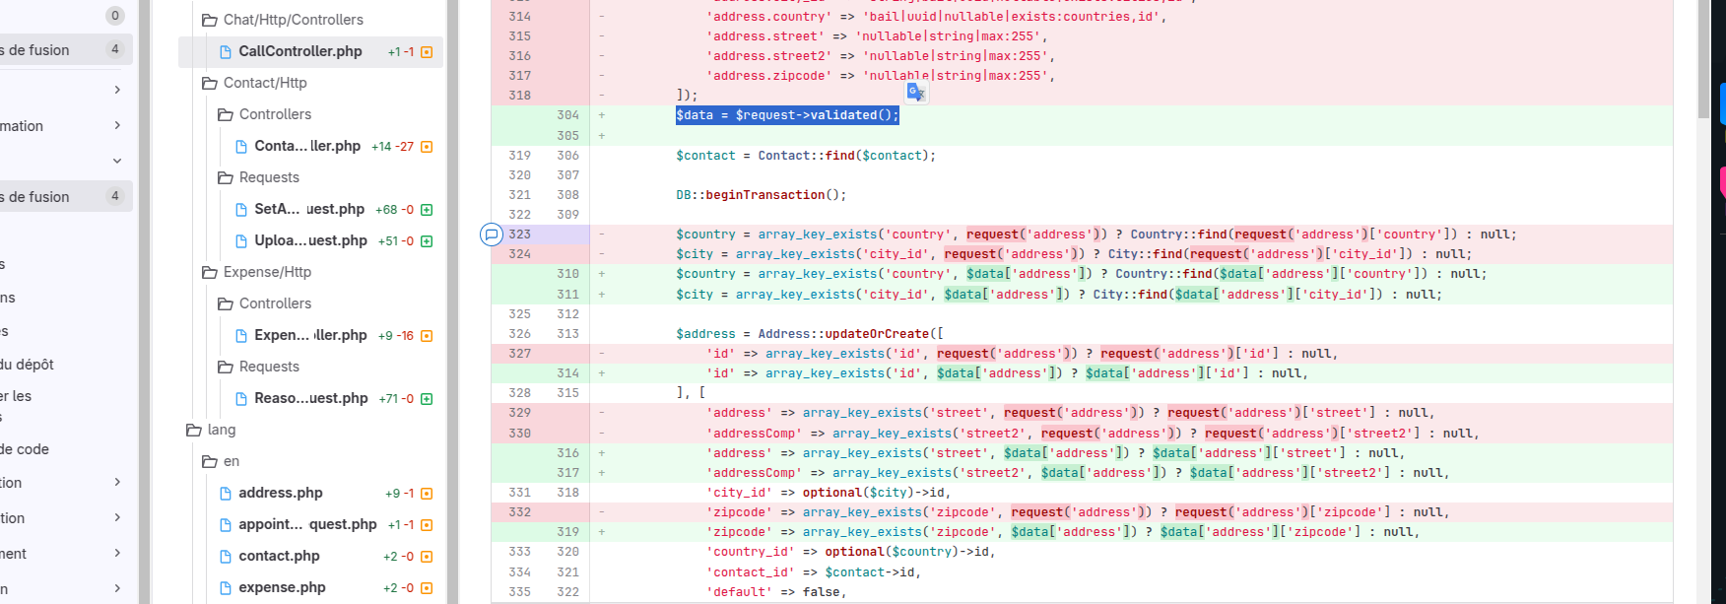
Task: Click the page vertical scrollbar thumb
Action: pyautogui.click(x=1704, y=59)
